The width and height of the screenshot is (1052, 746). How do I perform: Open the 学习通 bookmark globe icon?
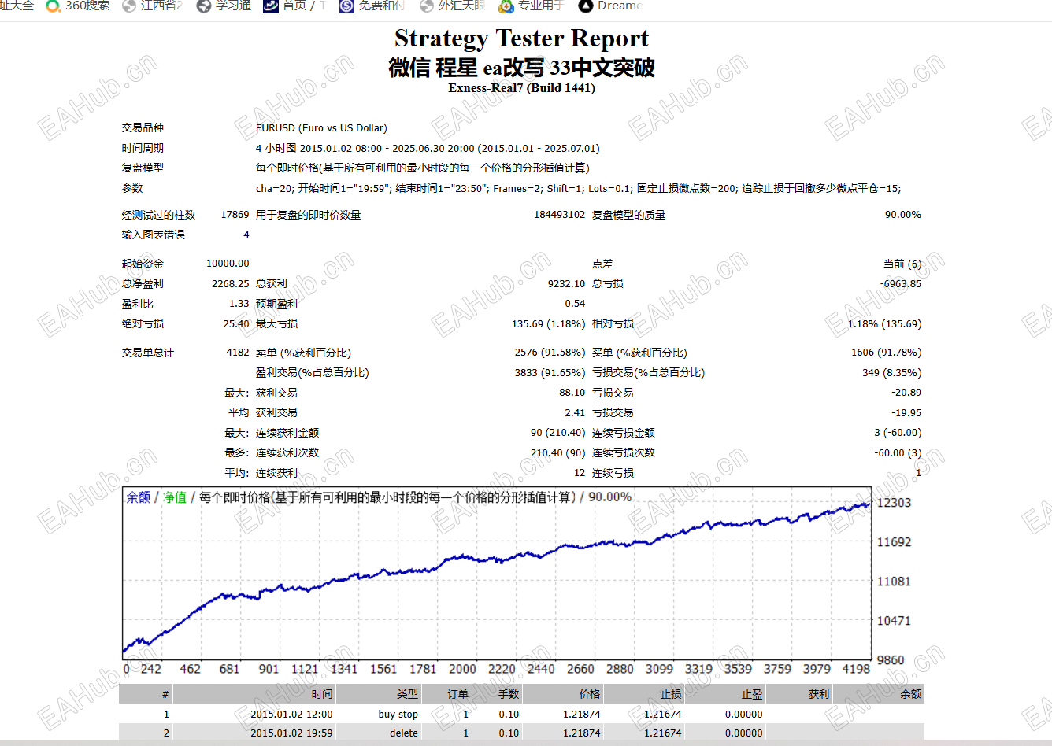(204, 6)
